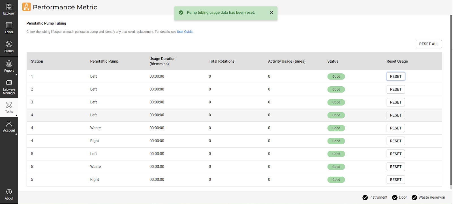The image size is (453, 204).
Task: Reset usage for Station 4 Waste pump
Action: pyautogui.click(x=396, y=128)
